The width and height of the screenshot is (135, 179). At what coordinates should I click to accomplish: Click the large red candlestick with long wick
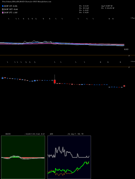55,82
